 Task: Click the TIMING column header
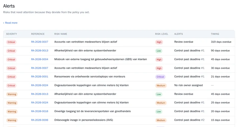coord(215,34)
